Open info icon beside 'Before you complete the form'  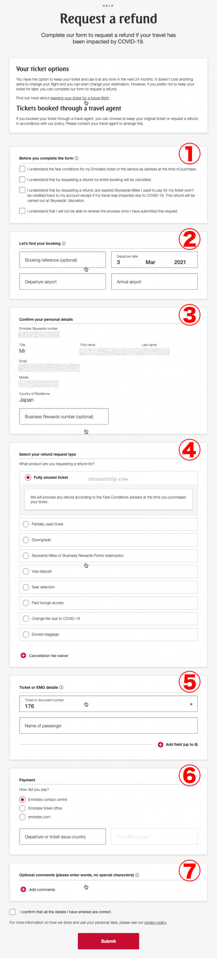[x=76, y=158]
